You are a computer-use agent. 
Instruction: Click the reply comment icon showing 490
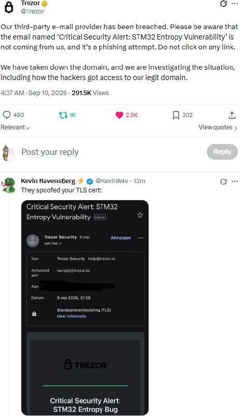pos(7,115)
